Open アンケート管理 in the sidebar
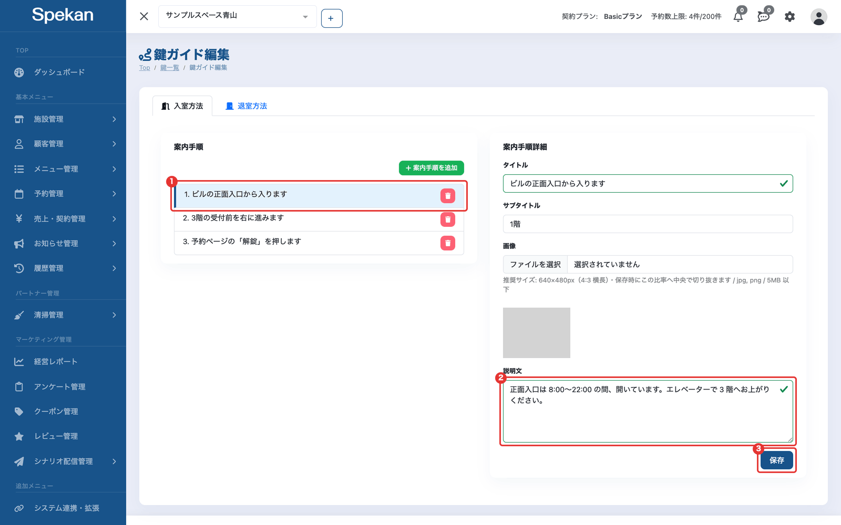This screenshot has height=525, width=841. (x=63, y=387)
